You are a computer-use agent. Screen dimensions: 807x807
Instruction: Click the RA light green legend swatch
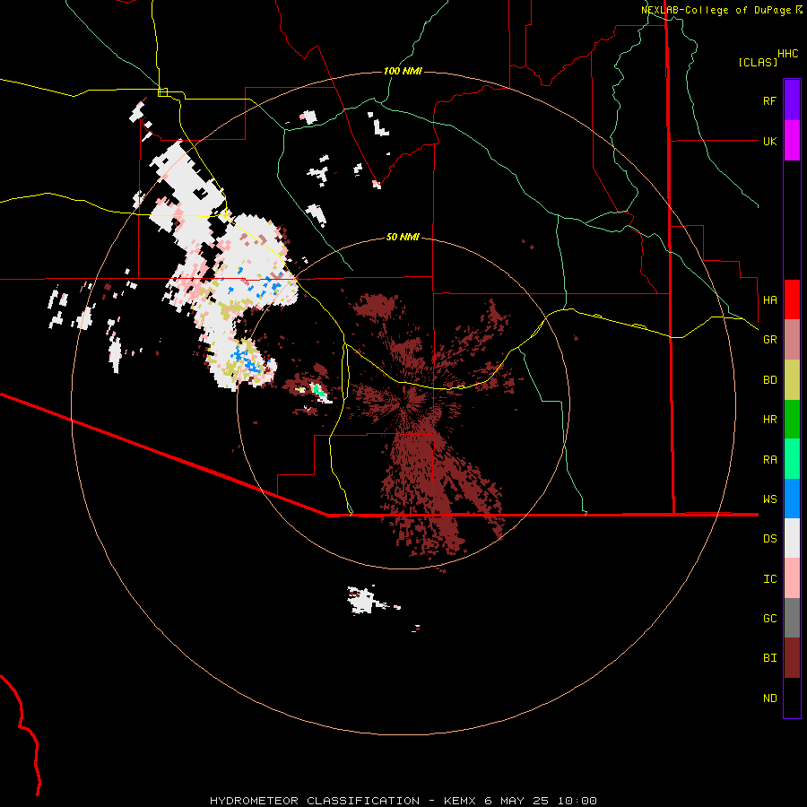click(792, 459)
